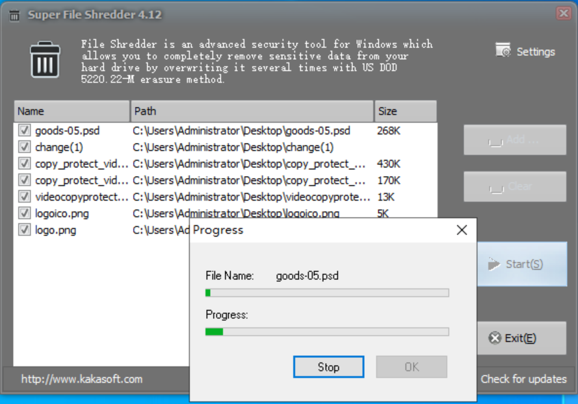Uncheck the videocopyprotect file checkbox
Viewport: 578px width, 404px height.
point(24,197)
